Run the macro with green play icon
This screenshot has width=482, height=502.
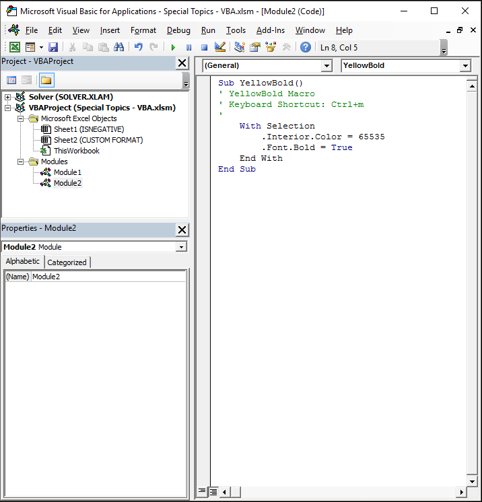pos(173,47)
